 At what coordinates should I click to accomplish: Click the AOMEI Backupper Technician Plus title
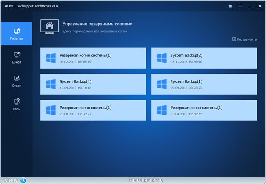click(32, 6)
